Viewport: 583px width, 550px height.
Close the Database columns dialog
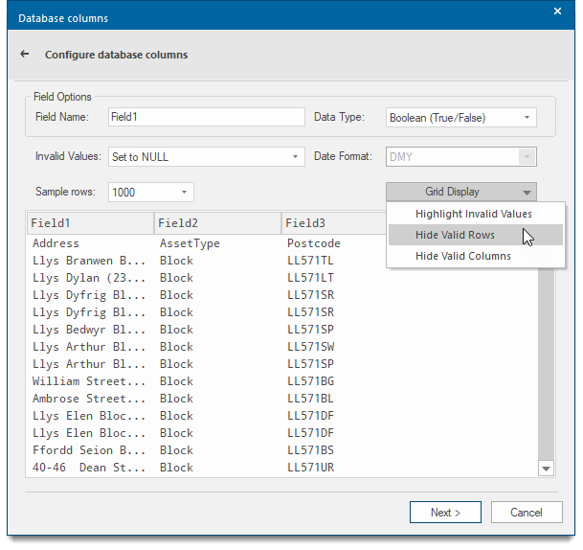[557, 11]
